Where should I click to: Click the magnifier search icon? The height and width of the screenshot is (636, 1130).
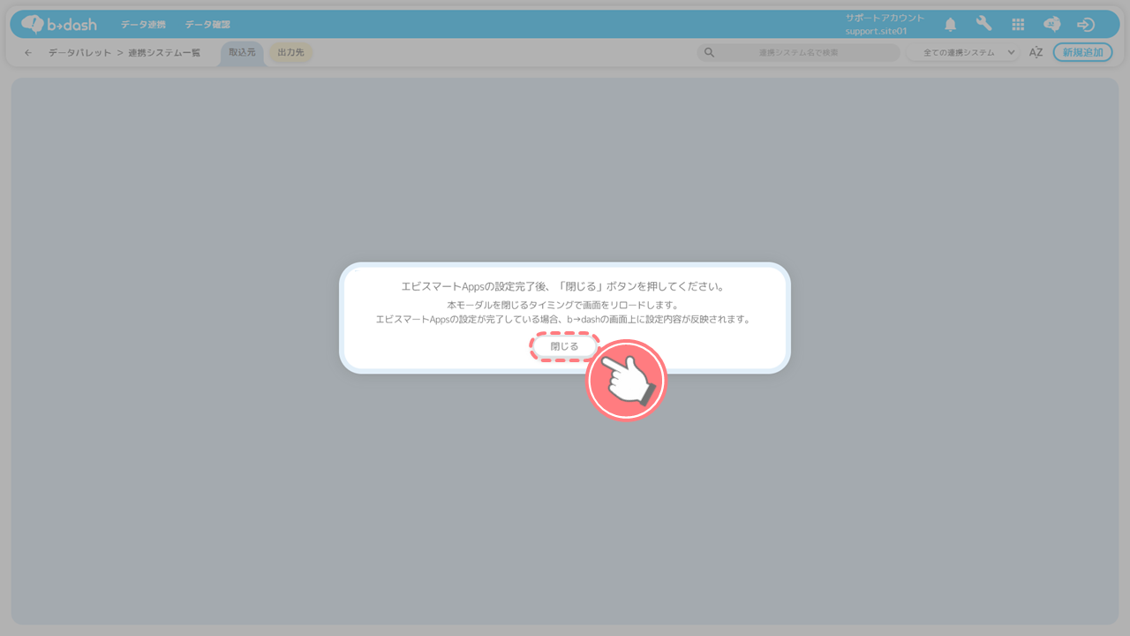pos(709,53)
